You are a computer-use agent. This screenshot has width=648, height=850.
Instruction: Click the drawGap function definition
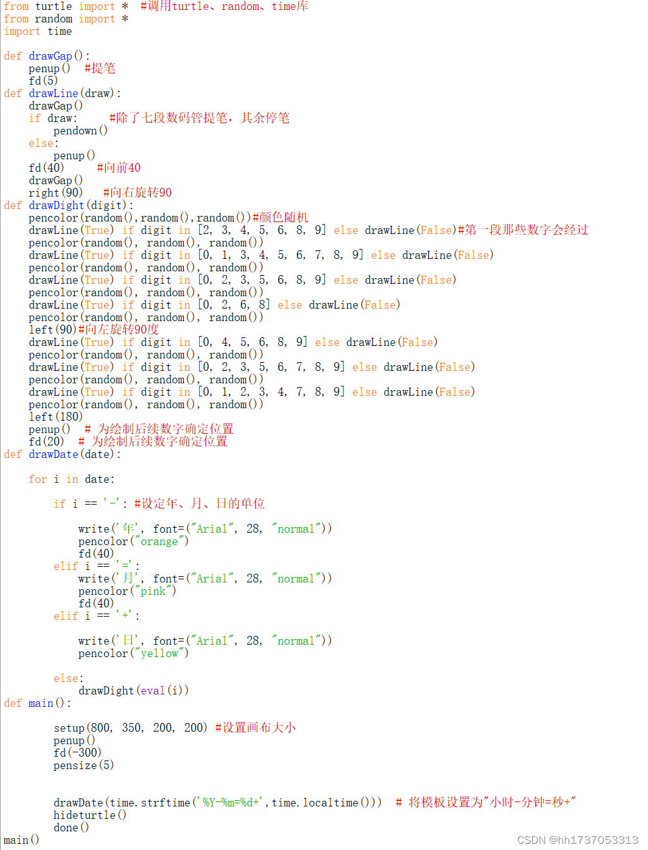pyautogui.click(x=50, y=55)
